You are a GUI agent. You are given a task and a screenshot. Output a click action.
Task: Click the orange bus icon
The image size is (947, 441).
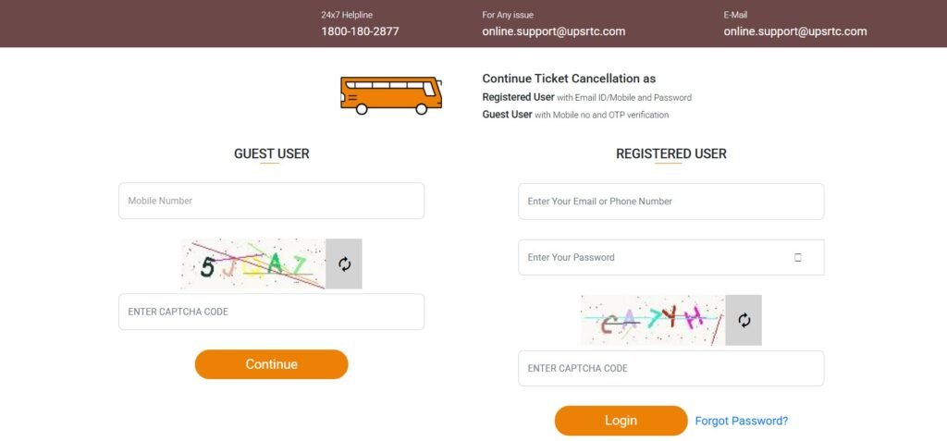(x=391, y=95)
